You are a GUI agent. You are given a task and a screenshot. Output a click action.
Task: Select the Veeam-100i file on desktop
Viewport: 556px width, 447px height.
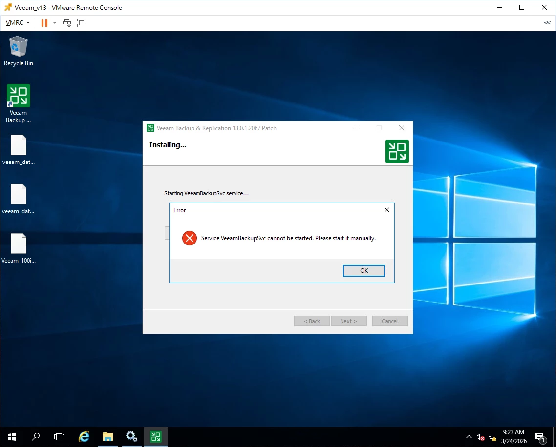point(19,248)
